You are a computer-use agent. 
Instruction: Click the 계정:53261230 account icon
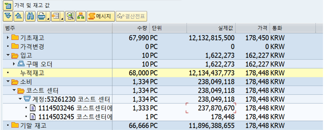pos(27,99)
